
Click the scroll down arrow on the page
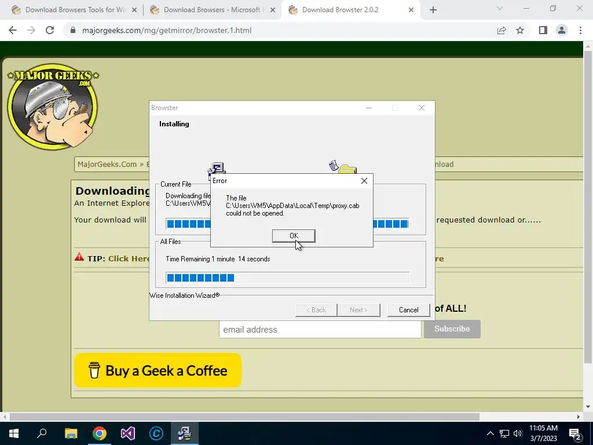(588, 407)
